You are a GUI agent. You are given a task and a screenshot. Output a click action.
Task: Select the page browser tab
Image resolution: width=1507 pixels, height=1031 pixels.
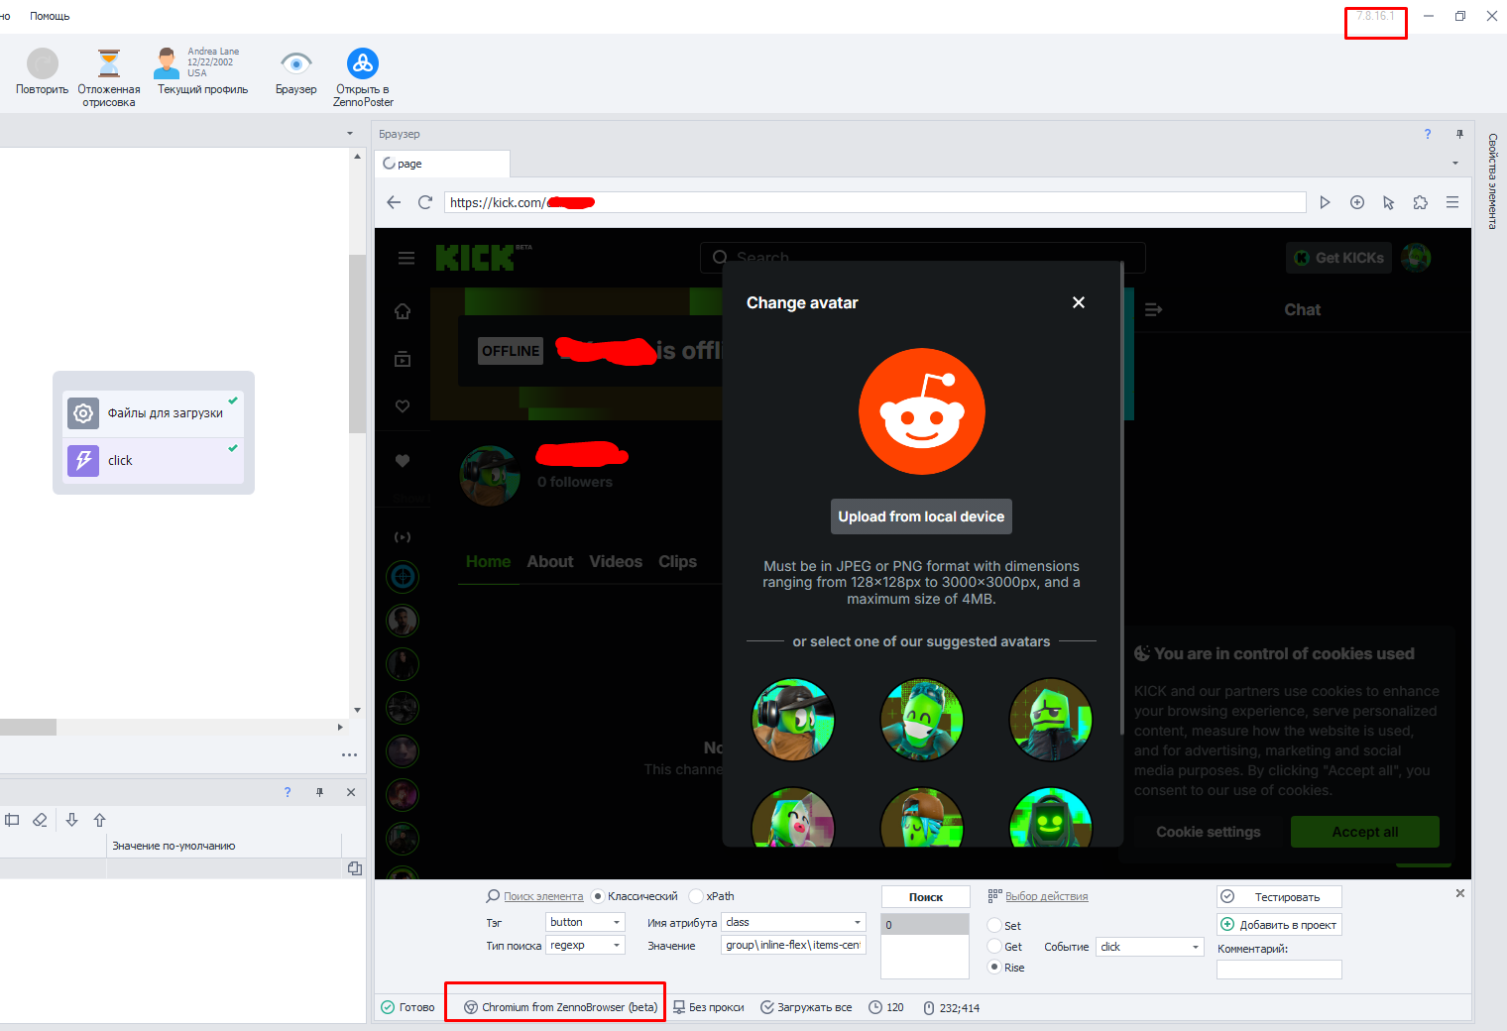[442, 164]
